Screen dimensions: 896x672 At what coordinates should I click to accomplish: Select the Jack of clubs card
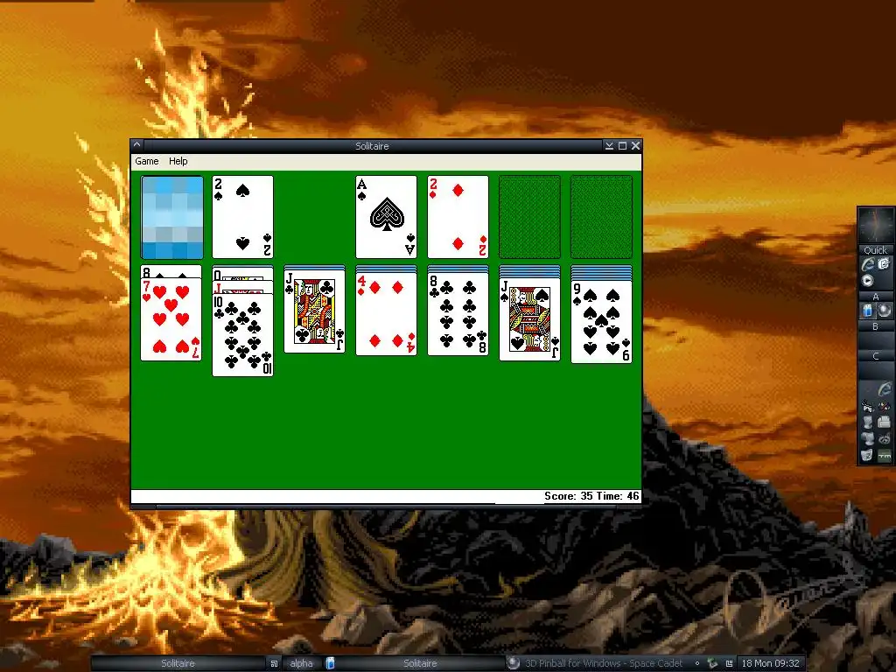tap(315, 311)
